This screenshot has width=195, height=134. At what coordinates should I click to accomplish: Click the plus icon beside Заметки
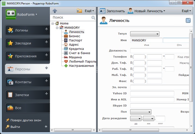tap(46, 94)
